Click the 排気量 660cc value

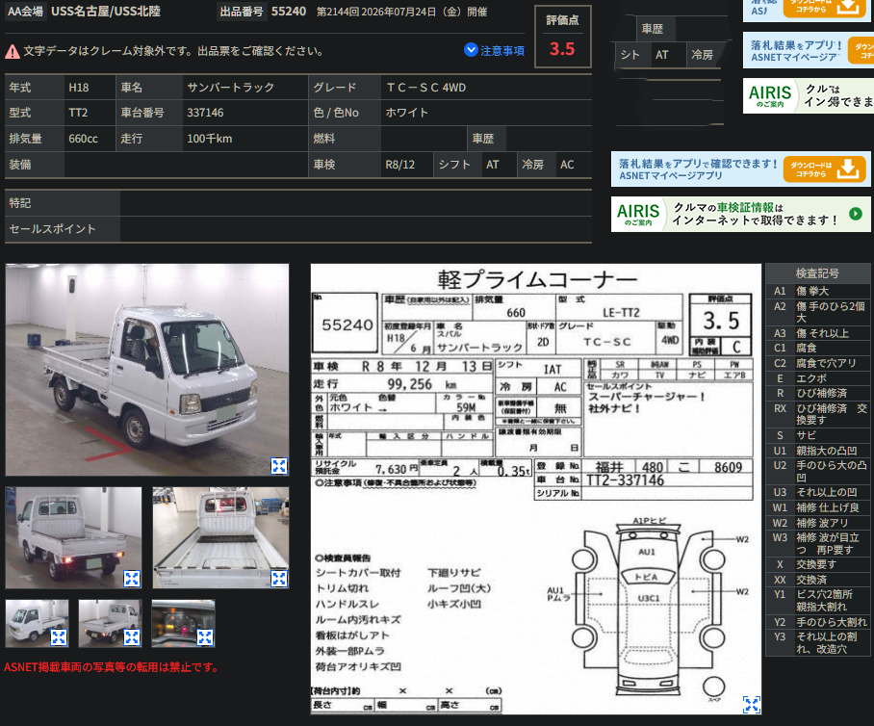[83, 139]
